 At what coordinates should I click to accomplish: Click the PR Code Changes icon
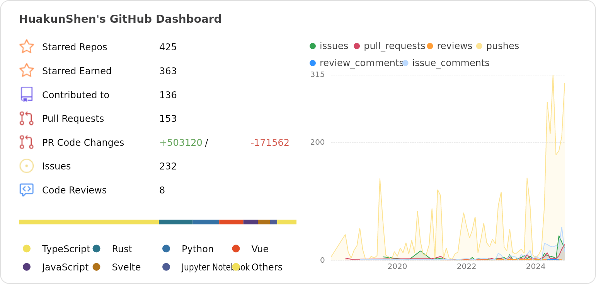point(27,142)
